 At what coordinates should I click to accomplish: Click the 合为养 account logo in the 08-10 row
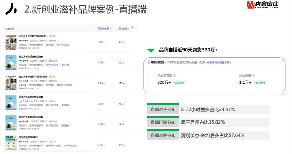pyautogui.click(x=20, y=41)
